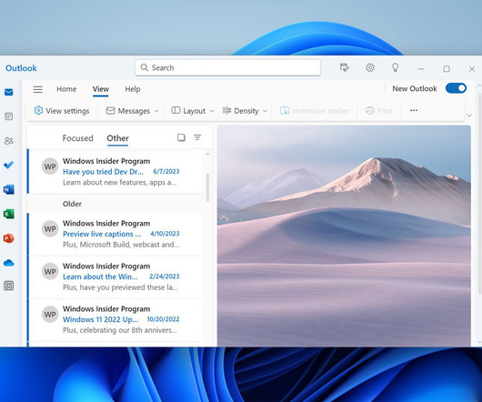Click preview text Plus, have you previewed these
This screenshot has height=402, width=482.
coord(120,287)
